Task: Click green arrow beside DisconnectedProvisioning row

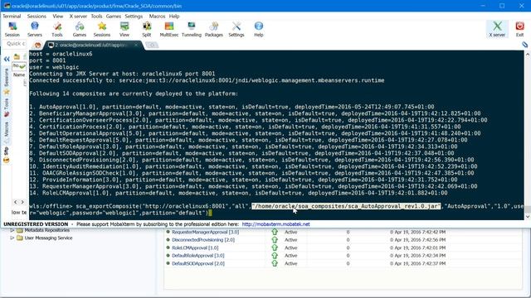Action: click(275, 239)
